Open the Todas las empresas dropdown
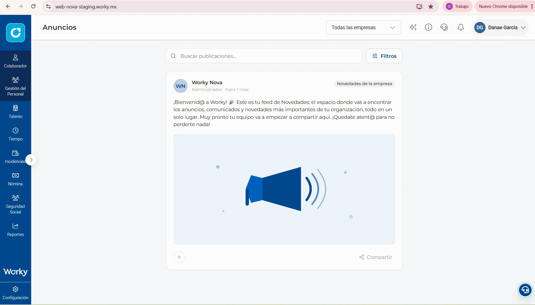535x305 pixels. tap(363, 28)
